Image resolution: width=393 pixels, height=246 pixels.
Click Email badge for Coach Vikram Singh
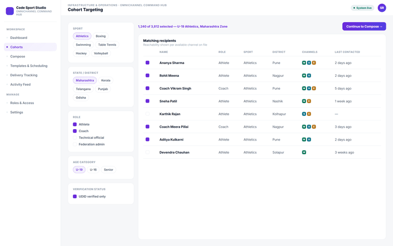[x=314, y=88]
